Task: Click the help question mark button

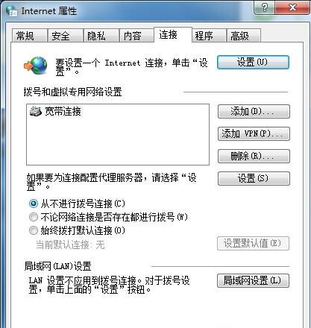Action: tap(265, 8)
